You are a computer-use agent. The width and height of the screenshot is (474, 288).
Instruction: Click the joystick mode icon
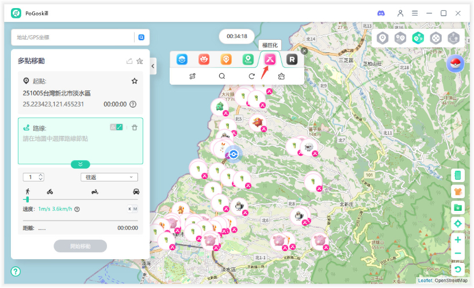click(x=436, y=38)
